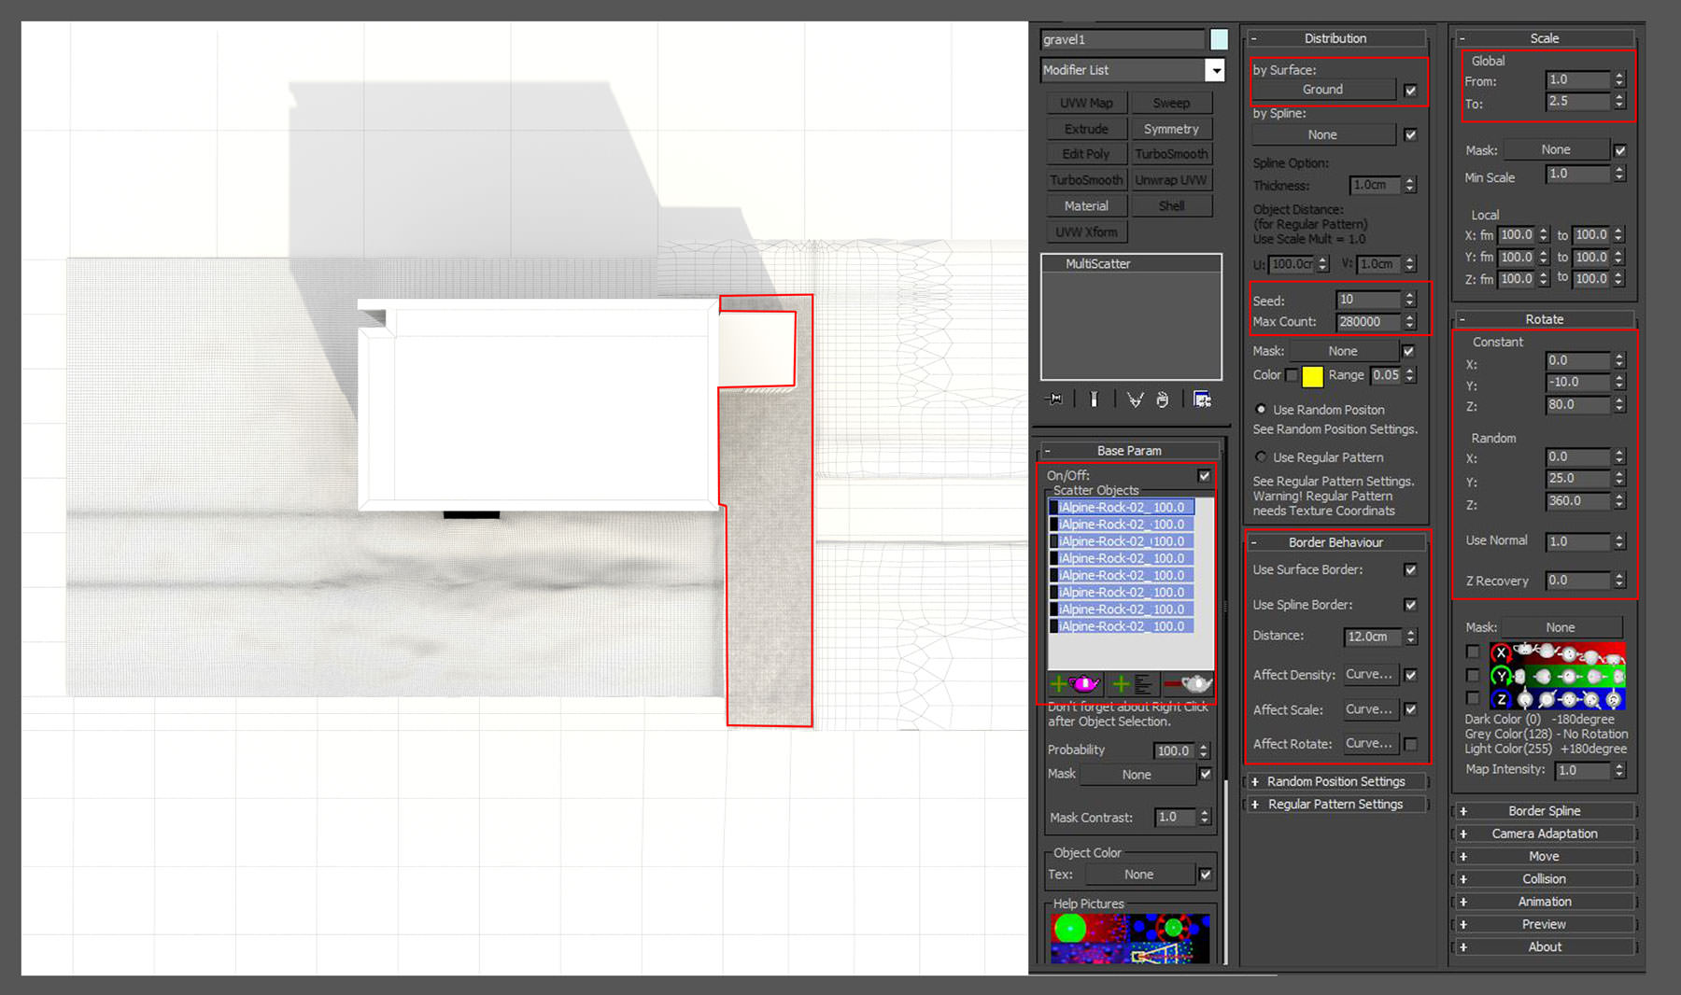
Task: Toggle the Base Param On/Off checkbox
Action: click(x=1204, y=475)
